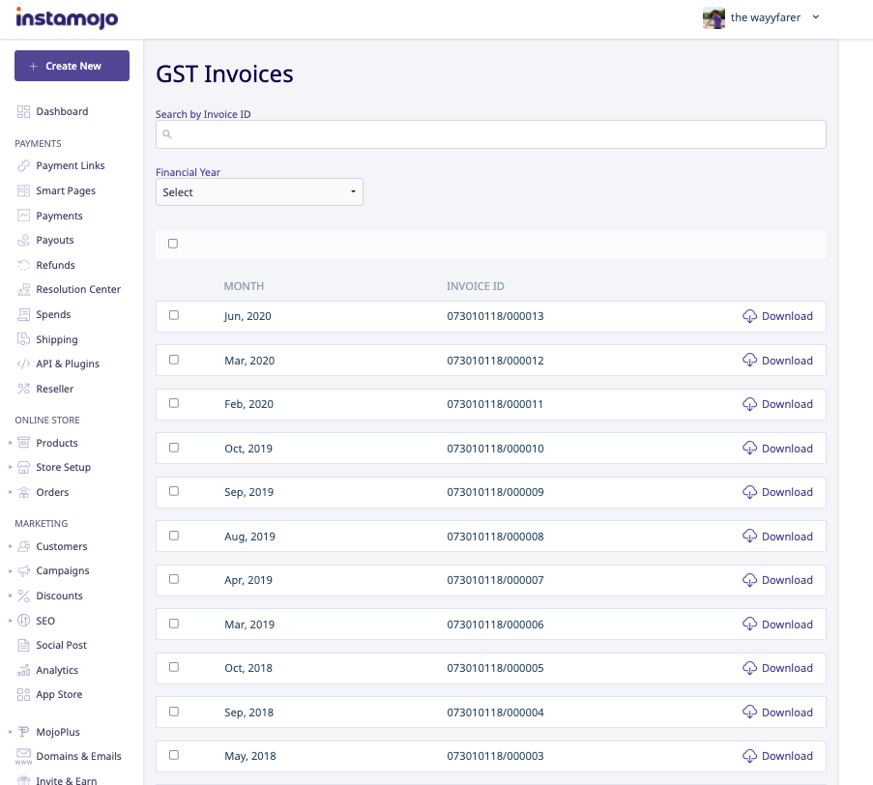The height and width of the screenshot is (785, 873).
Task: Check the Sep, 2019 invoice checkbox
Action: tap(174, 491)
